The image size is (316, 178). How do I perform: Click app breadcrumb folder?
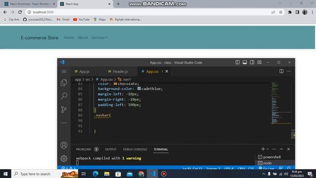coord(78,79)
